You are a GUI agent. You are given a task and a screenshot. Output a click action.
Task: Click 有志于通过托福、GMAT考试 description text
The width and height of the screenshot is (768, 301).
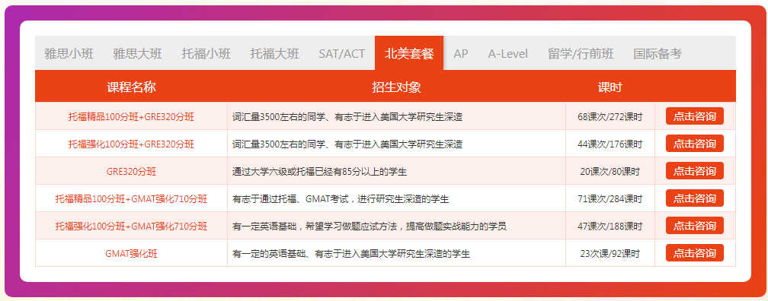[341, 199]
